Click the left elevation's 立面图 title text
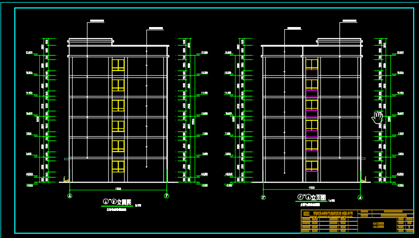The height and width of the screenshot is (238, 419). coord(124,202)
